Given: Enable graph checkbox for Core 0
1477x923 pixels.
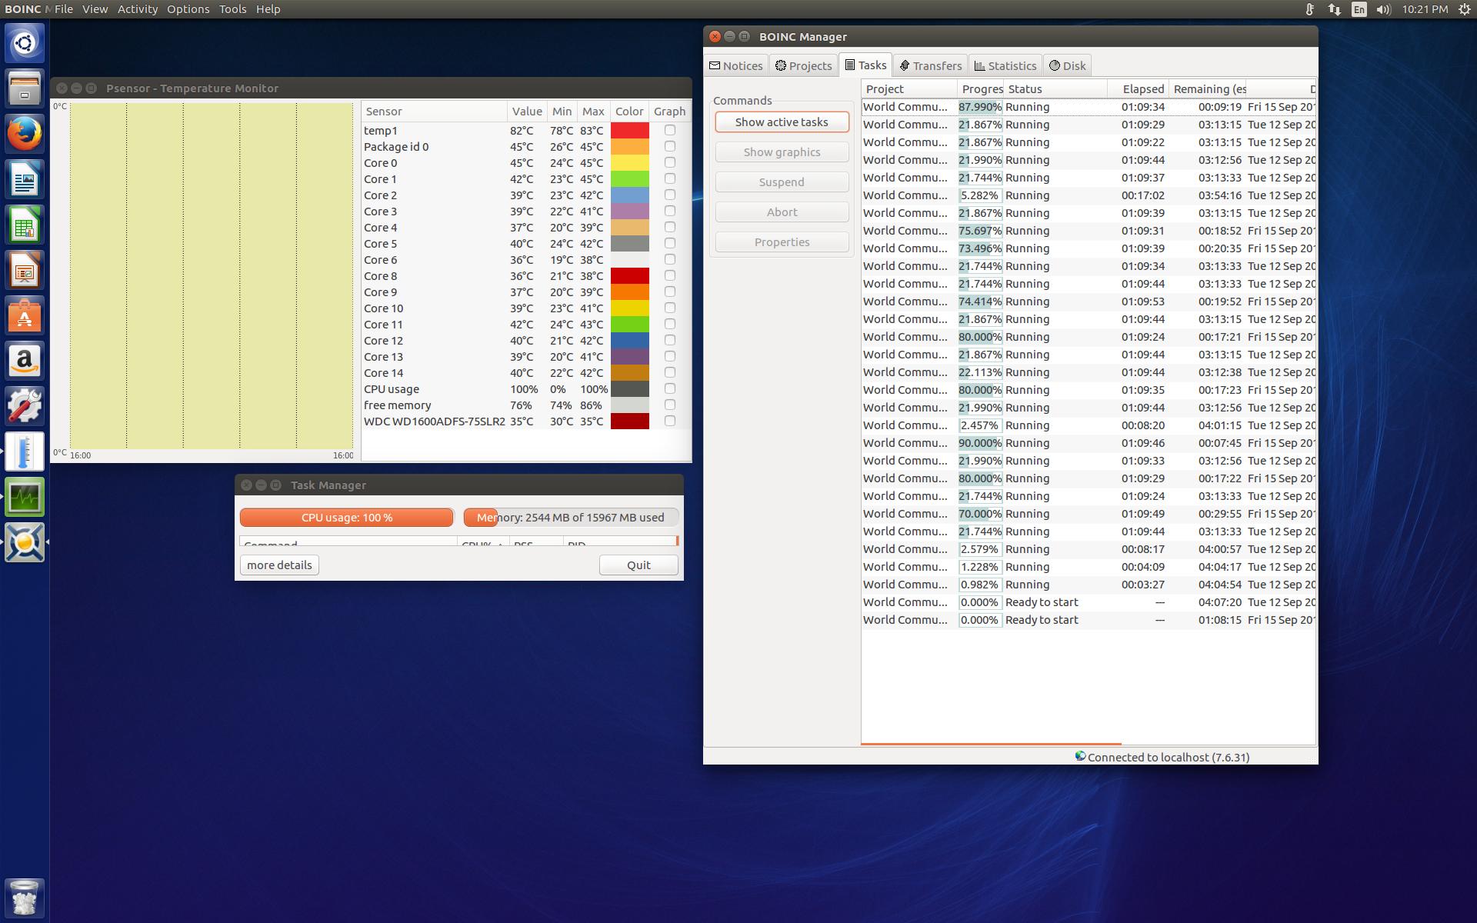Looking at the screenshot, I should pos(670,162).
